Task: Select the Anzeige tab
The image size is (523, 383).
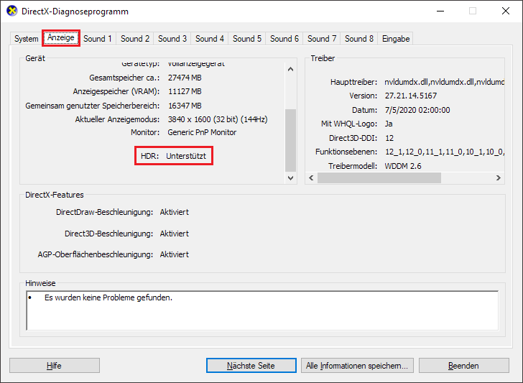Action: point(60,37)
